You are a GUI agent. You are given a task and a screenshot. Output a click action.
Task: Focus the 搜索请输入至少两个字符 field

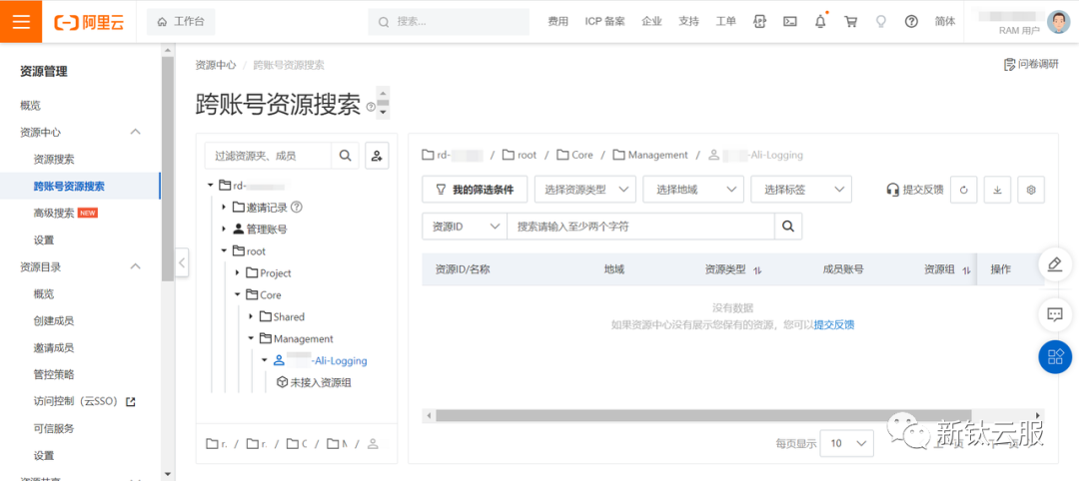coord(640,227)
